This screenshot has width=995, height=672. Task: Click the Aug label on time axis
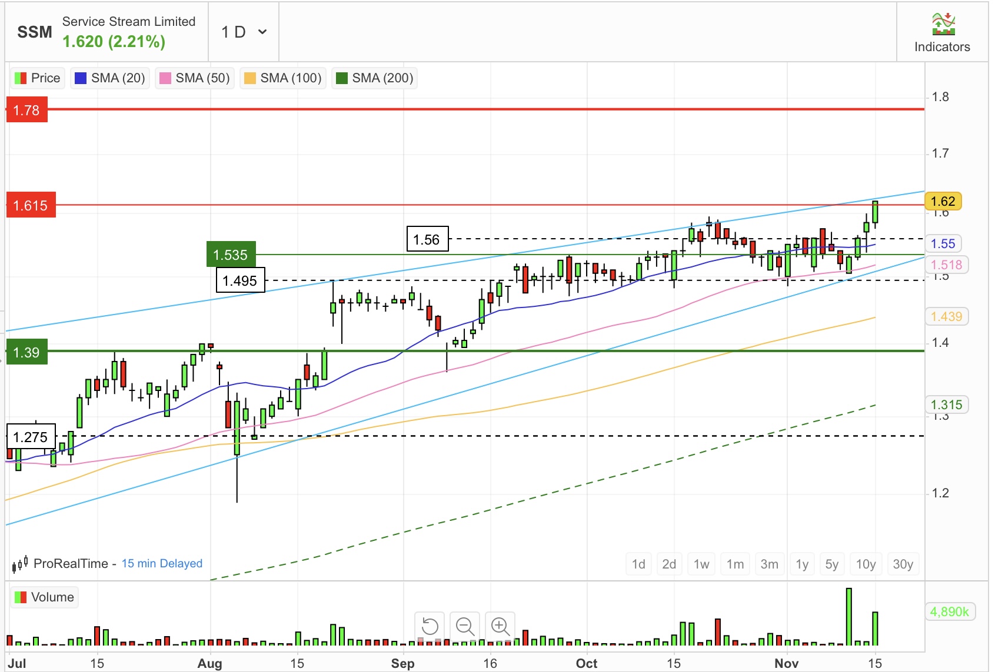click(x=210, y=663)
